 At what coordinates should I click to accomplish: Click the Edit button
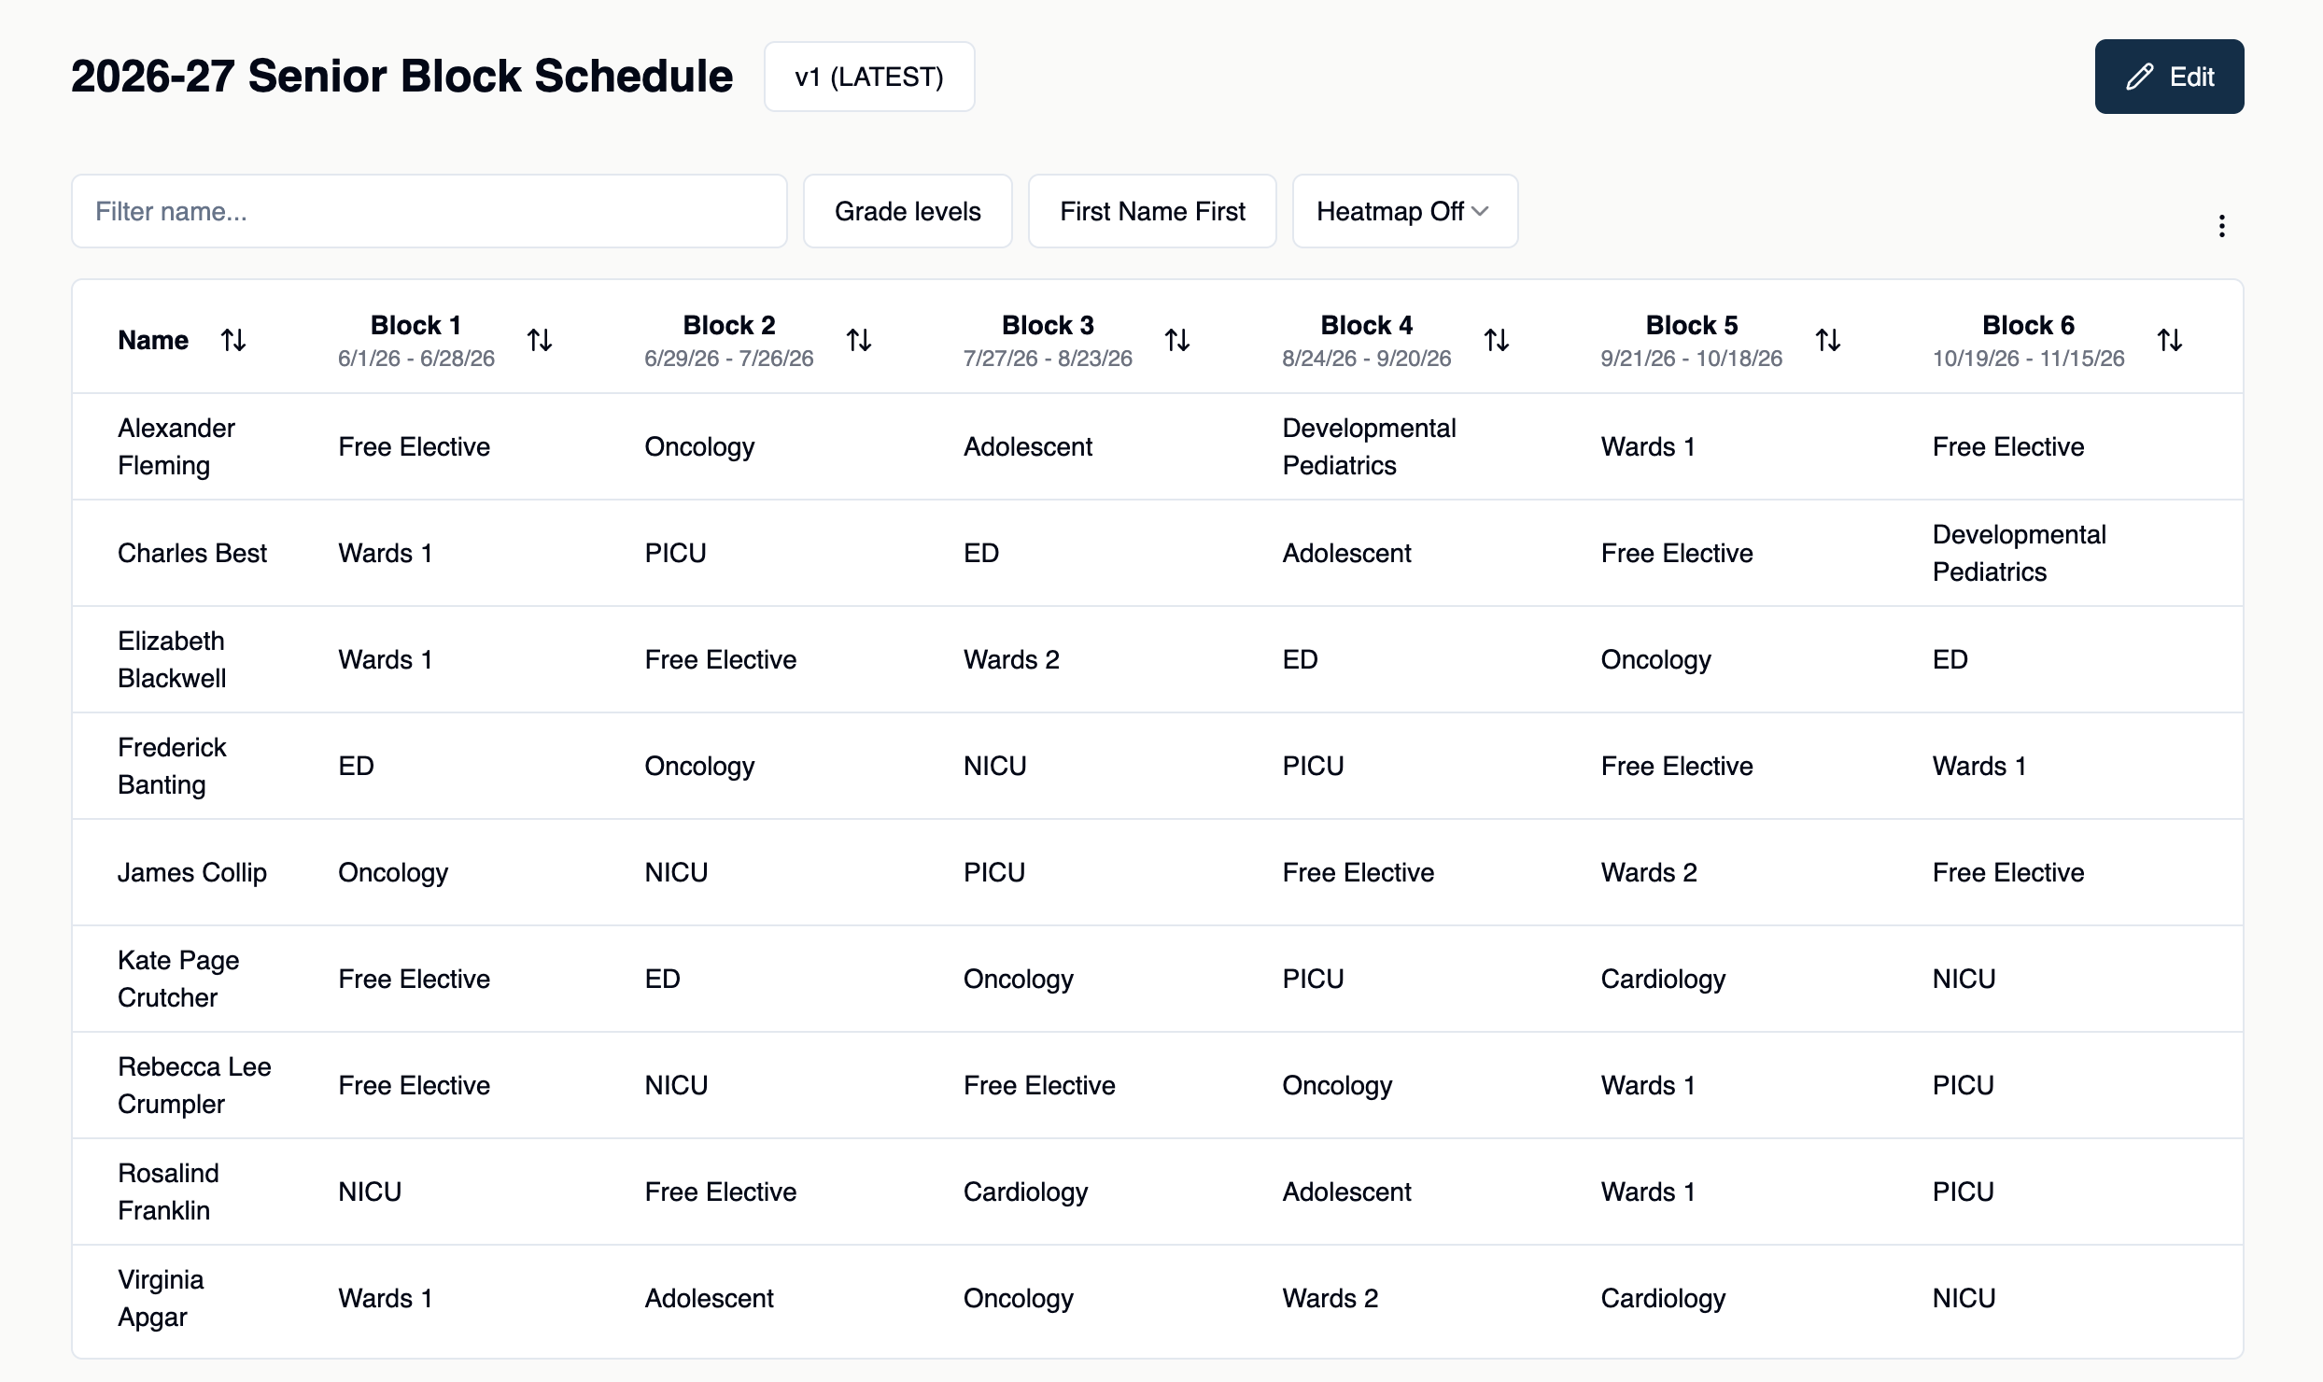(2168, 77)
